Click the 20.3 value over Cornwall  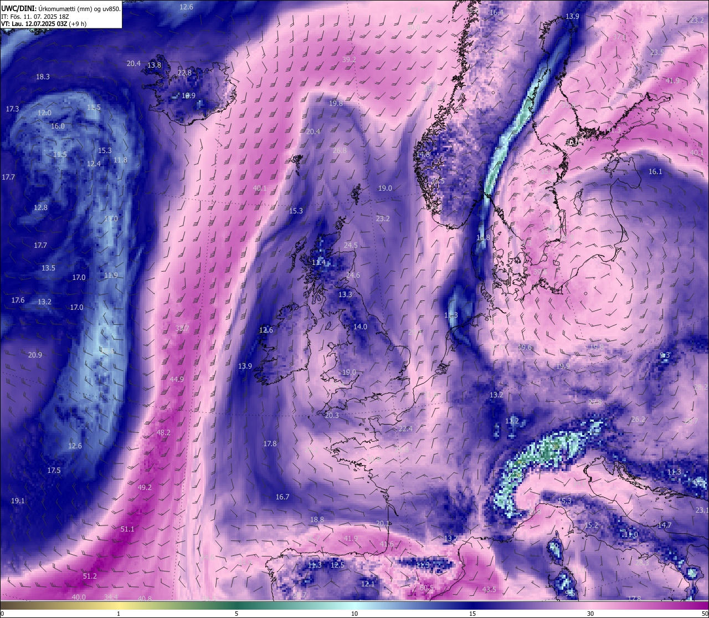coord(332,415)
